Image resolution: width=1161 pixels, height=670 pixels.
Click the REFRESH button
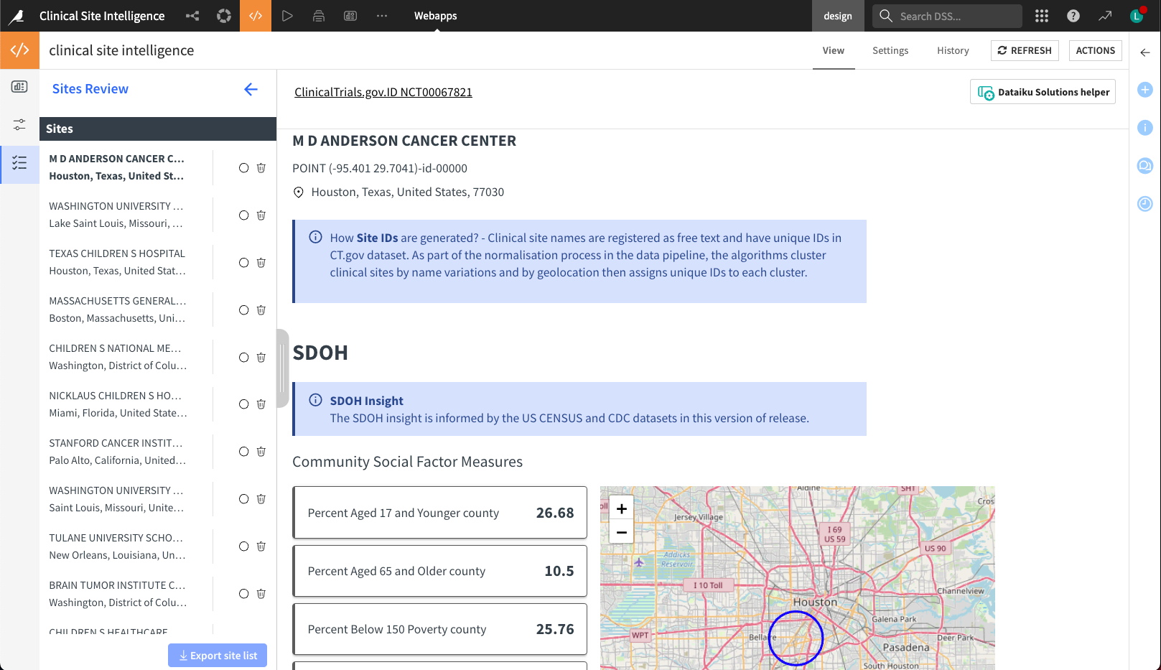coord(1025,50)
